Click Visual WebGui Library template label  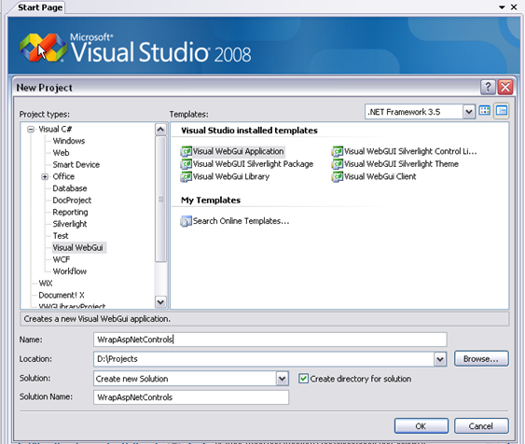tap(231, 177)
